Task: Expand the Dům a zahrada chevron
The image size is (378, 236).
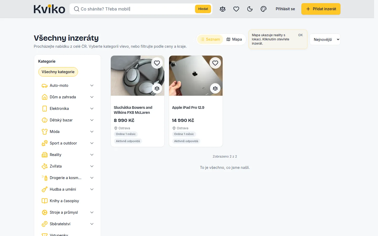Action: (x=92, y=97)
